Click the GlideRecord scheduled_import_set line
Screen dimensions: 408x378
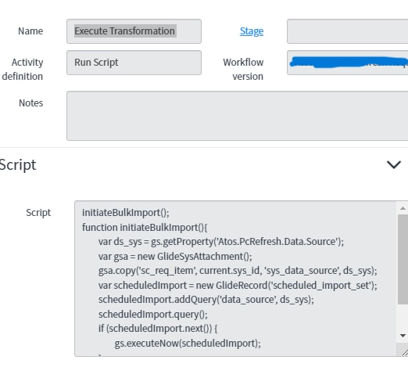point(238,286)
